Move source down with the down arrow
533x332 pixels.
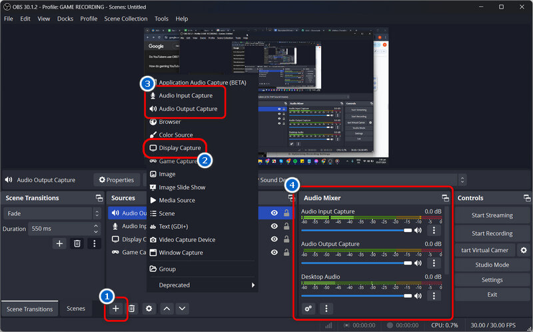(x=182, y=309)
